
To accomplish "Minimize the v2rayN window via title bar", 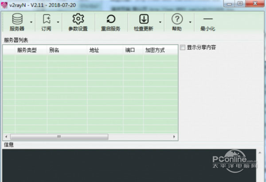I will pos(229,4).
